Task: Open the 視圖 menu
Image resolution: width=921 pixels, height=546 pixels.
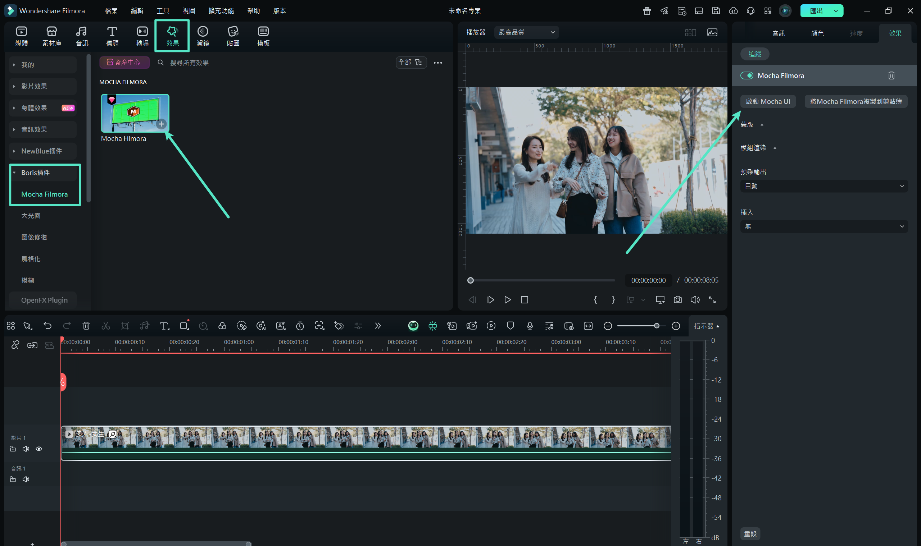Action: pos(189,11)
